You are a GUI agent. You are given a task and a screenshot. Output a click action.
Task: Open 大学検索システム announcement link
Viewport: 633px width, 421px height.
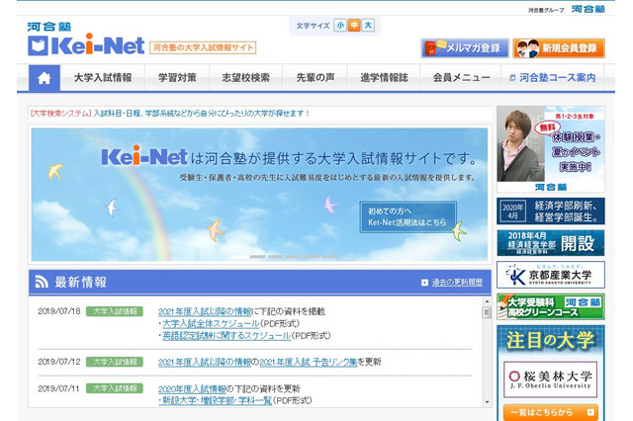[170, 114]
